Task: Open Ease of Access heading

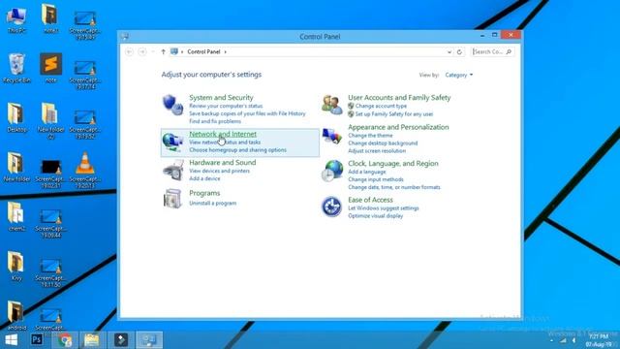Action: pos(370,200)
